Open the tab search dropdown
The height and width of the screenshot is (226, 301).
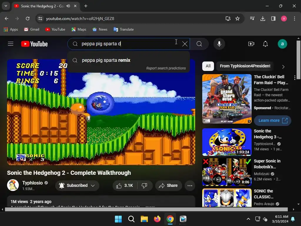[x=6, y=6]
